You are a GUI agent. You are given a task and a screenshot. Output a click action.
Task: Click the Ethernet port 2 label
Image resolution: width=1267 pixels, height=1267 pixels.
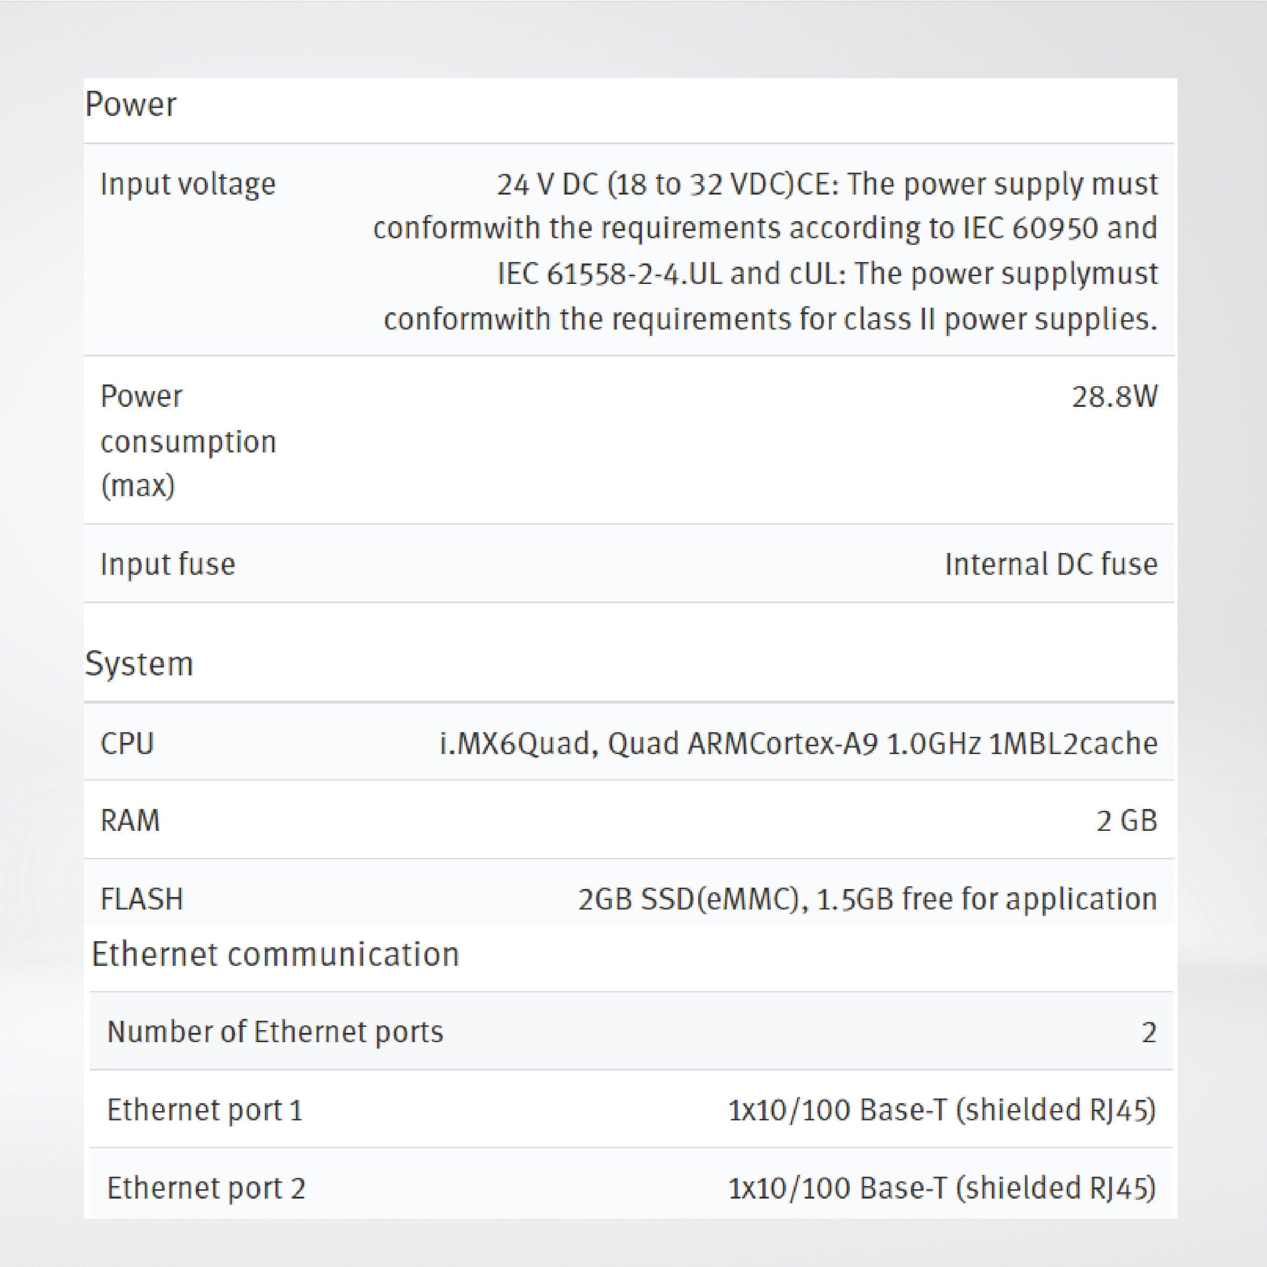click(206, 1188)
